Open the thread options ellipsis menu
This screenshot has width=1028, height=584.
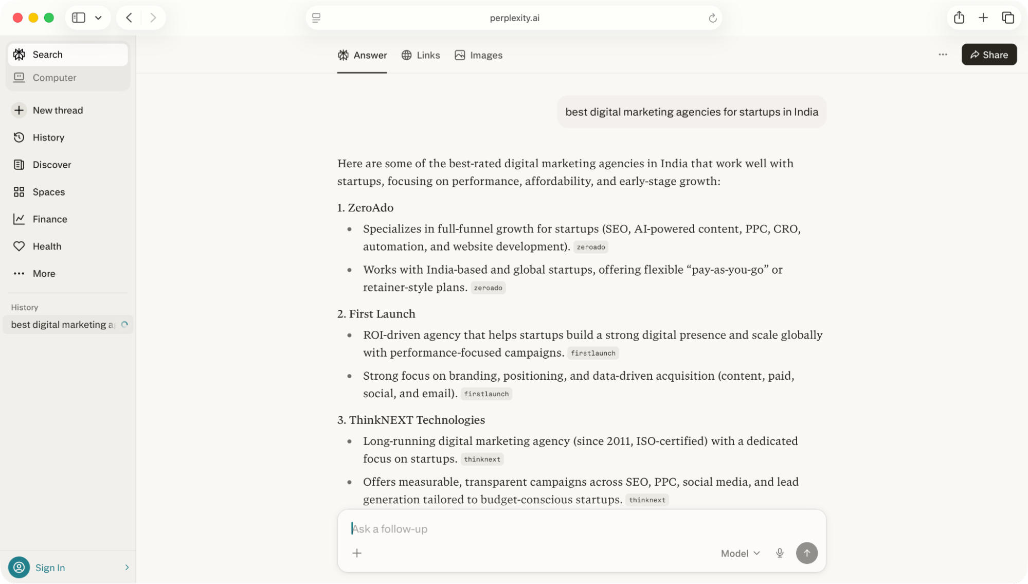942,54
